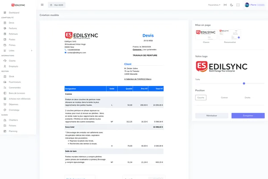Switch to dark mode via moon icon
The image size is (268, 179).
click(x=231, y=5)
